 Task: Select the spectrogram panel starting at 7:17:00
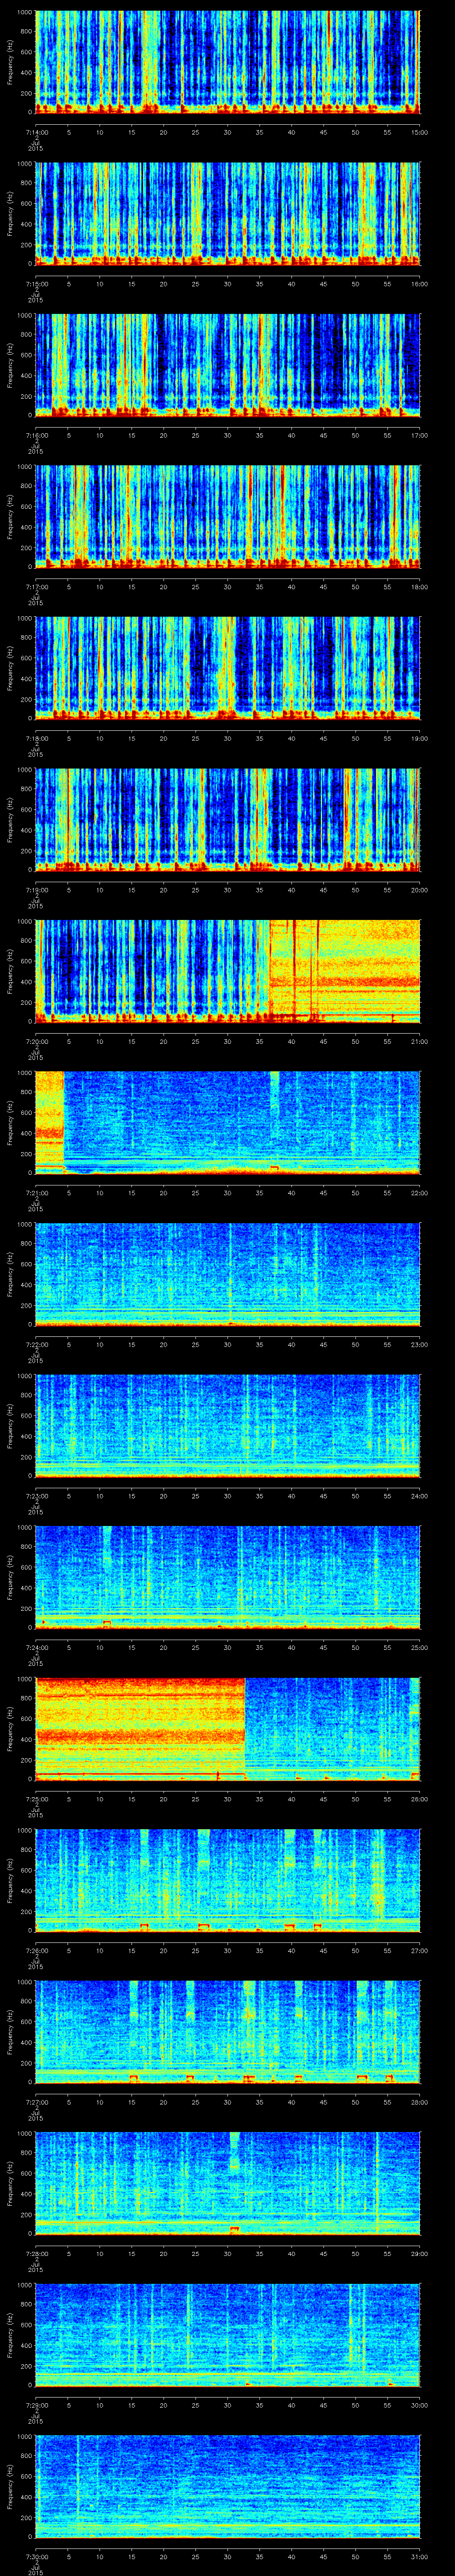coord(228,517)
